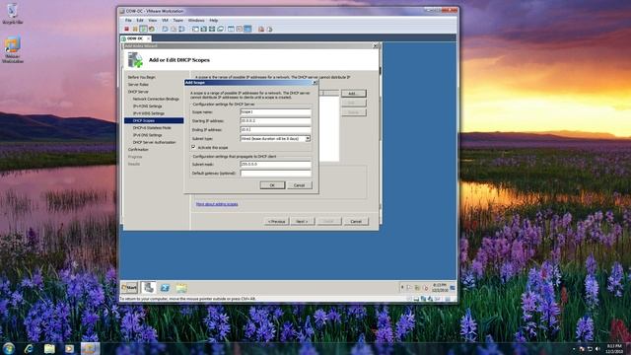Image resolution: width=631 pixels, height=355 pixels.
Task: Click the Scope name field
Action: pos(275,112)
